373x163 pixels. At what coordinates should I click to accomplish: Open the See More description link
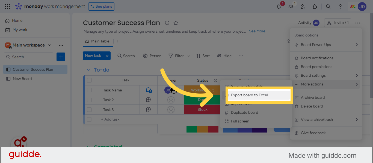coord(257,31)
